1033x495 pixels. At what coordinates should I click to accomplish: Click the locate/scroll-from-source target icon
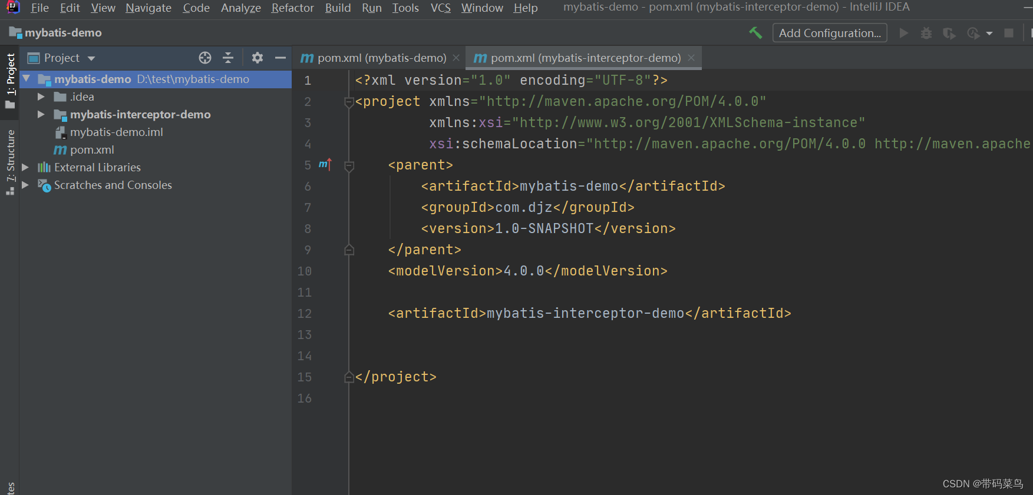[x=205, y=58]
